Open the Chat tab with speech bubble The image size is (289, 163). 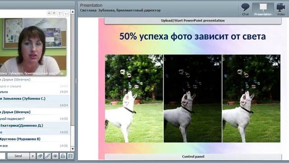tap(245, 9)
